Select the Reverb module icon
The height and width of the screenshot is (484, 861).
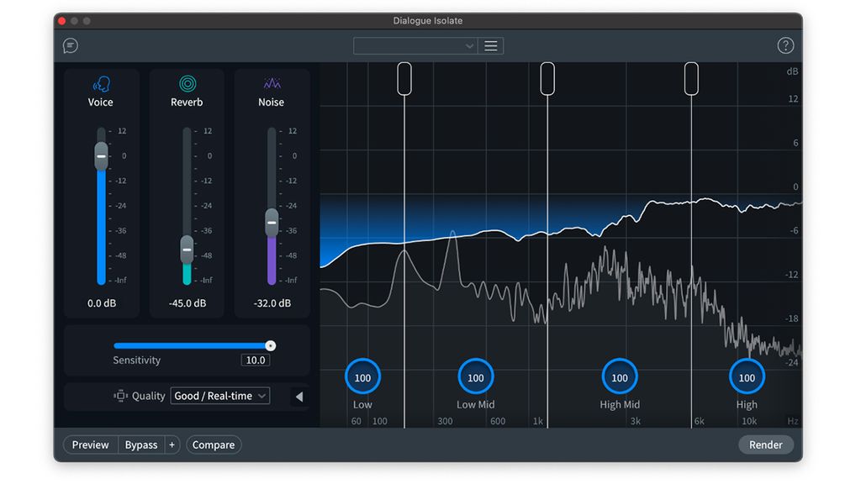click(186, 84)
